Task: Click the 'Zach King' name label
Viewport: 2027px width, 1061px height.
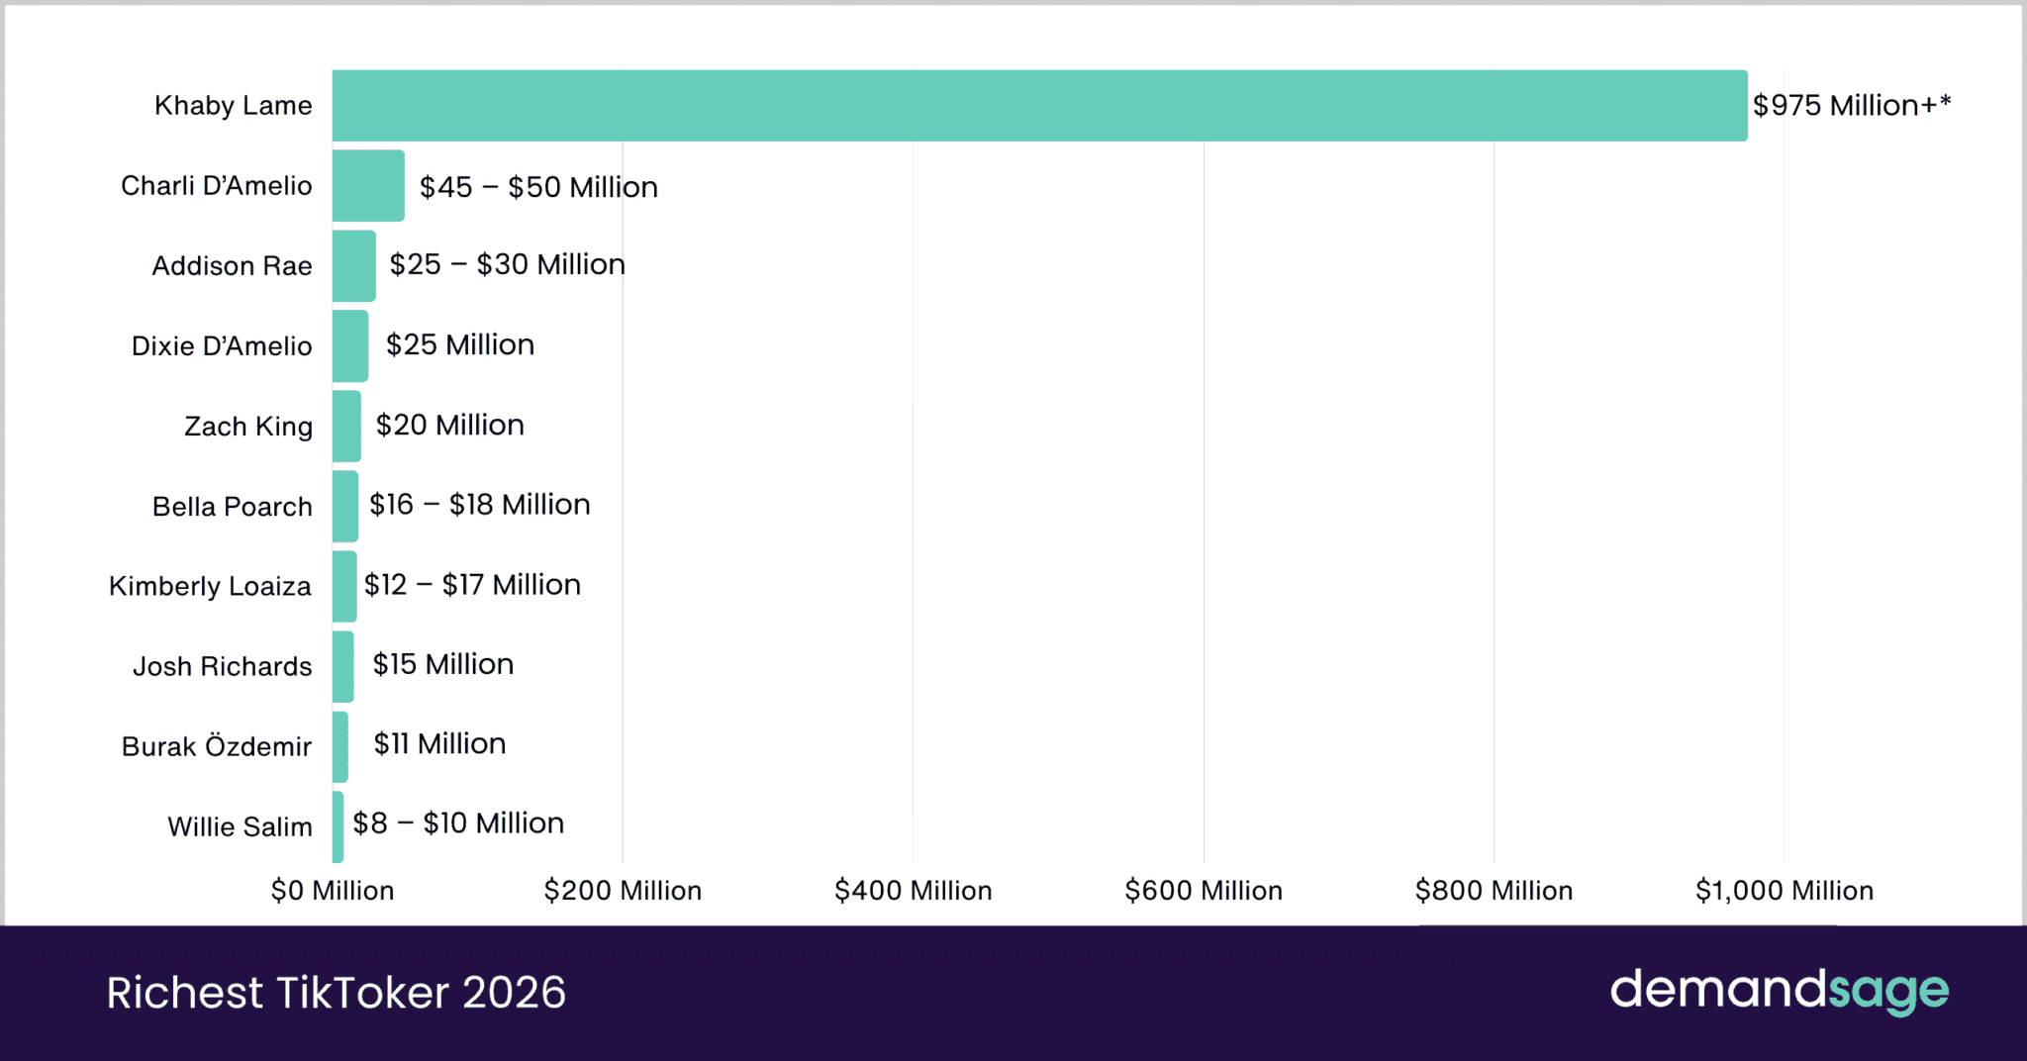Action: [248, 426]
